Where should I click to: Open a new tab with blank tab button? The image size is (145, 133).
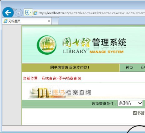55,21
